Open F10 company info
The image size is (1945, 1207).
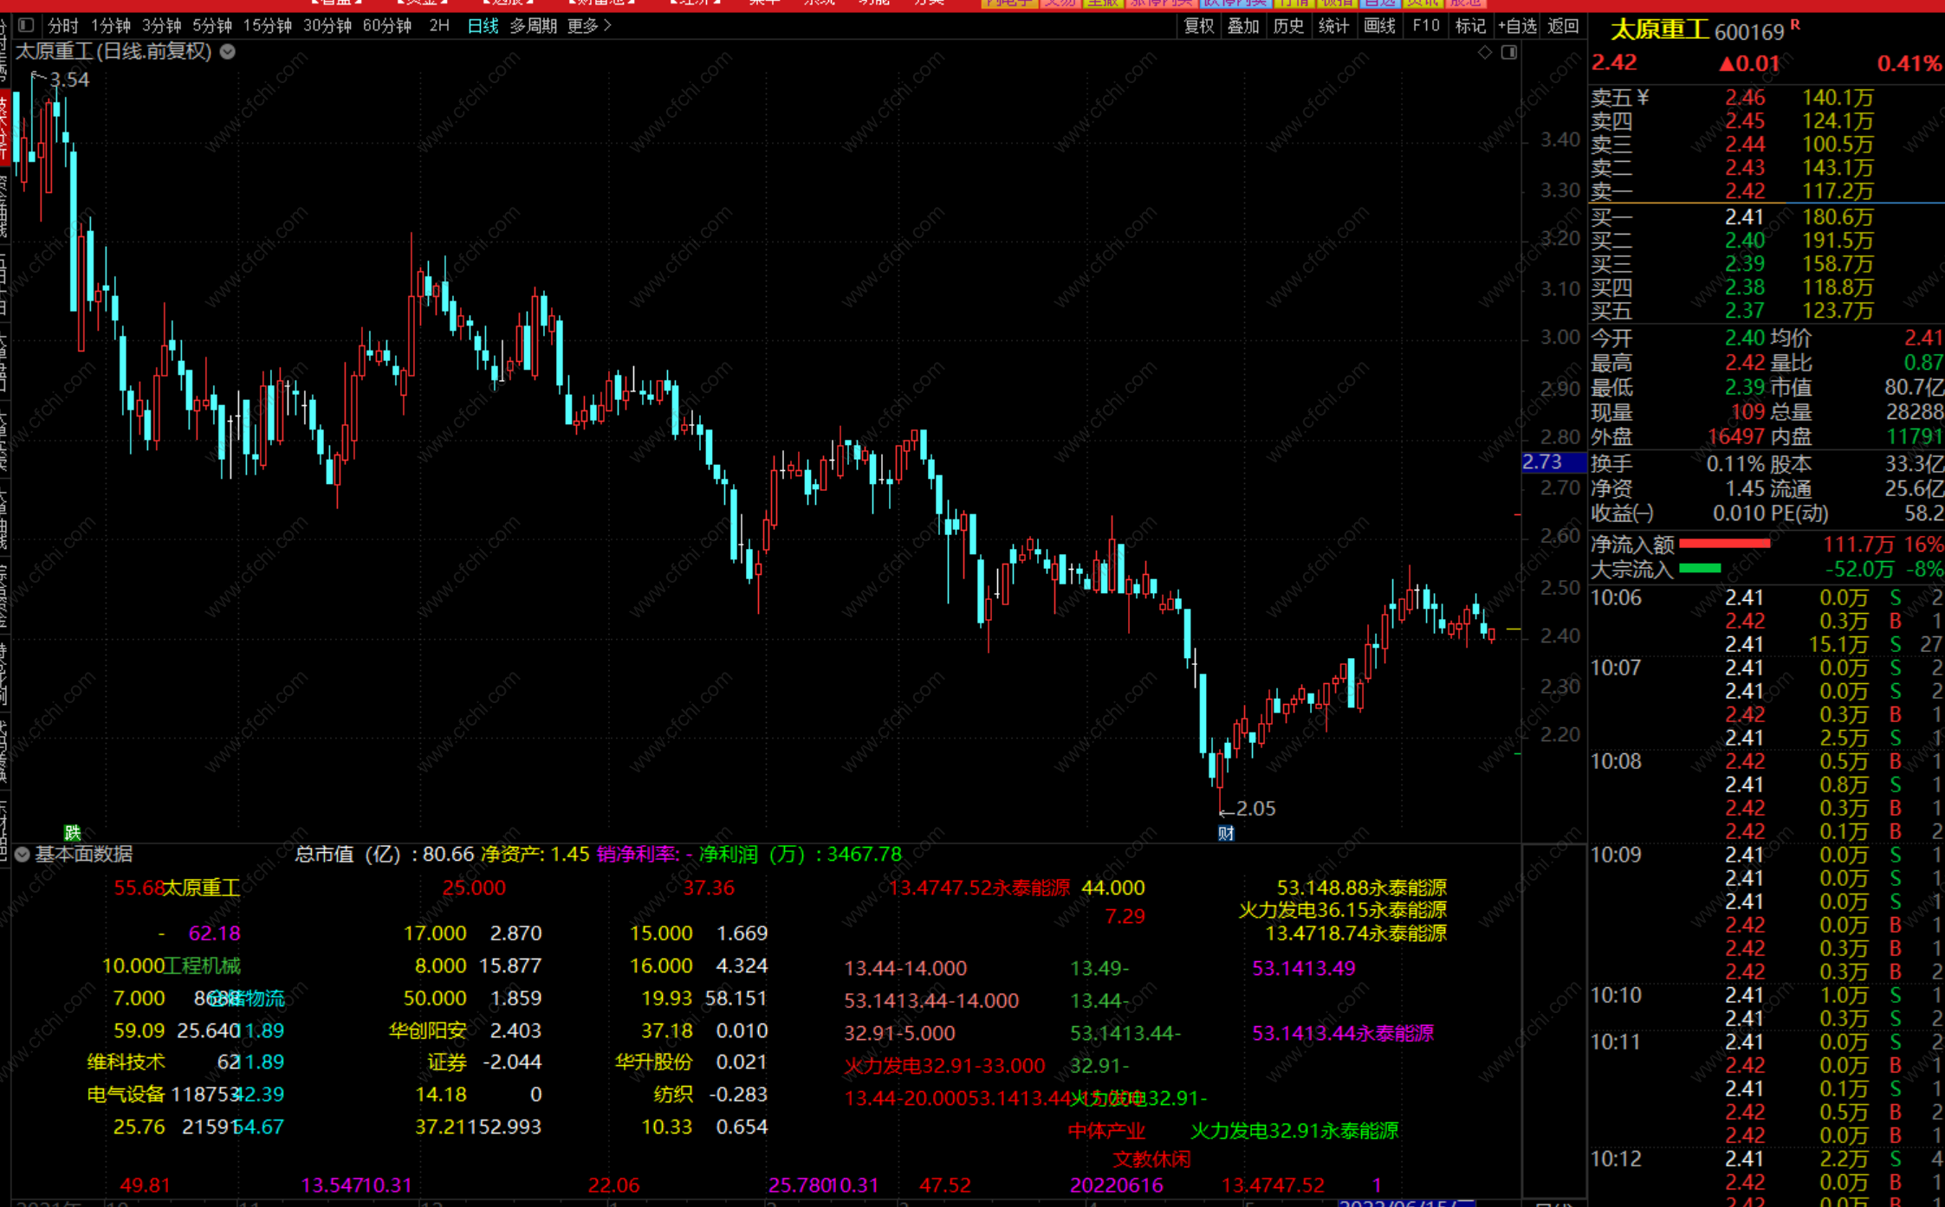coord(1425,26)
